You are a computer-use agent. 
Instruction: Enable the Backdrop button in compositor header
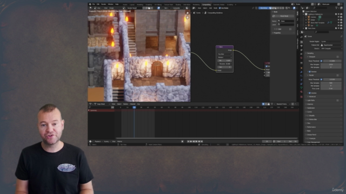[263, 8]
